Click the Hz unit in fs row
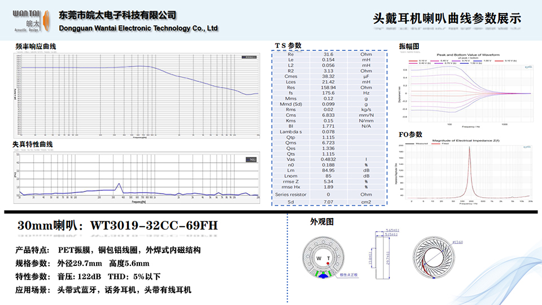The width and height of the screenshot is (542, 305). coord(366,93)
